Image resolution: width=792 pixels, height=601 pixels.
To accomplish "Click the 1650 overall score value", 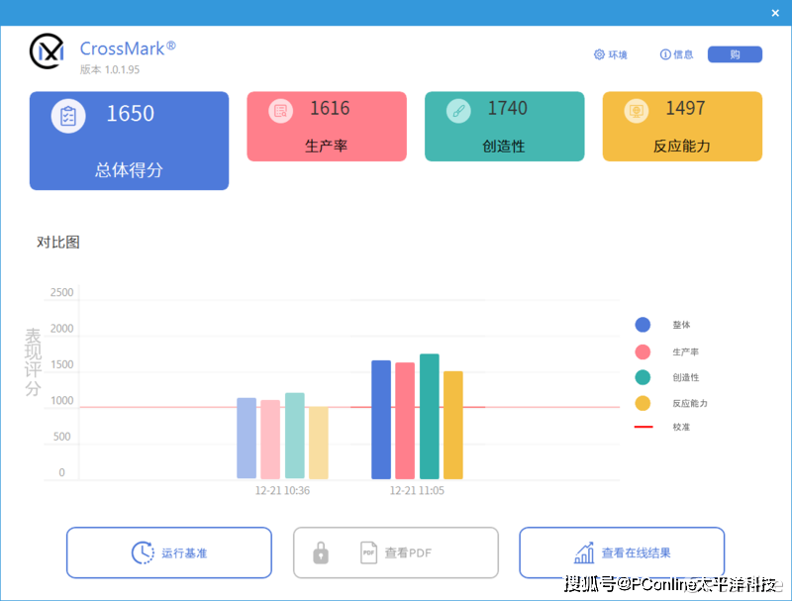I will click(131, 114).
